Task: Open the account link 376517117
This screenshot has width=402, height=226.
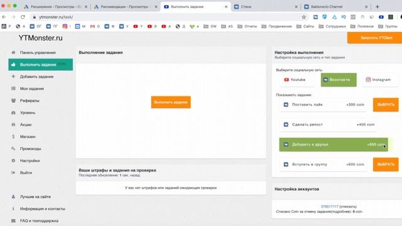Action: click(329, 207)
